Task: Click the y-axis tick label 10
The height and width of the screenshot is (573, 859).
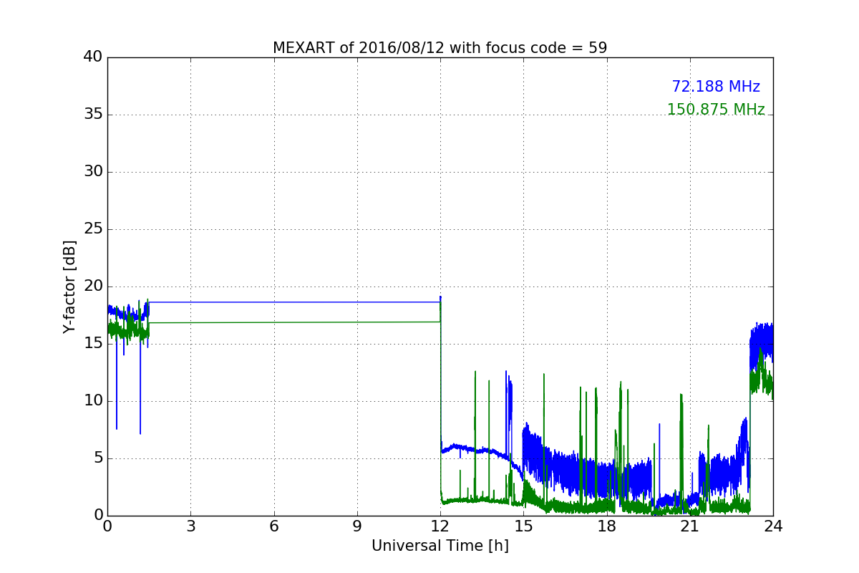Action: point(93,401)
